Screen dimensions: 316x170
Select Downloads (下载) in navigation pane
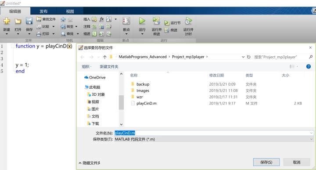(x=93, y=123)
